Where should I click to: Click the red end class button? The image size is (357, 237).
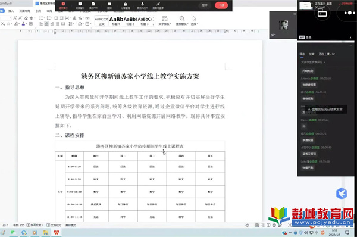pos(221,5)
